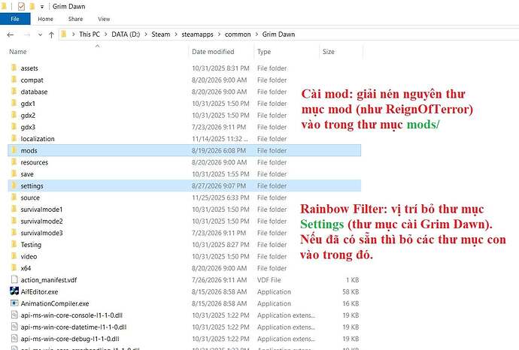Select the gdx2 folder icon

[14, 115]
